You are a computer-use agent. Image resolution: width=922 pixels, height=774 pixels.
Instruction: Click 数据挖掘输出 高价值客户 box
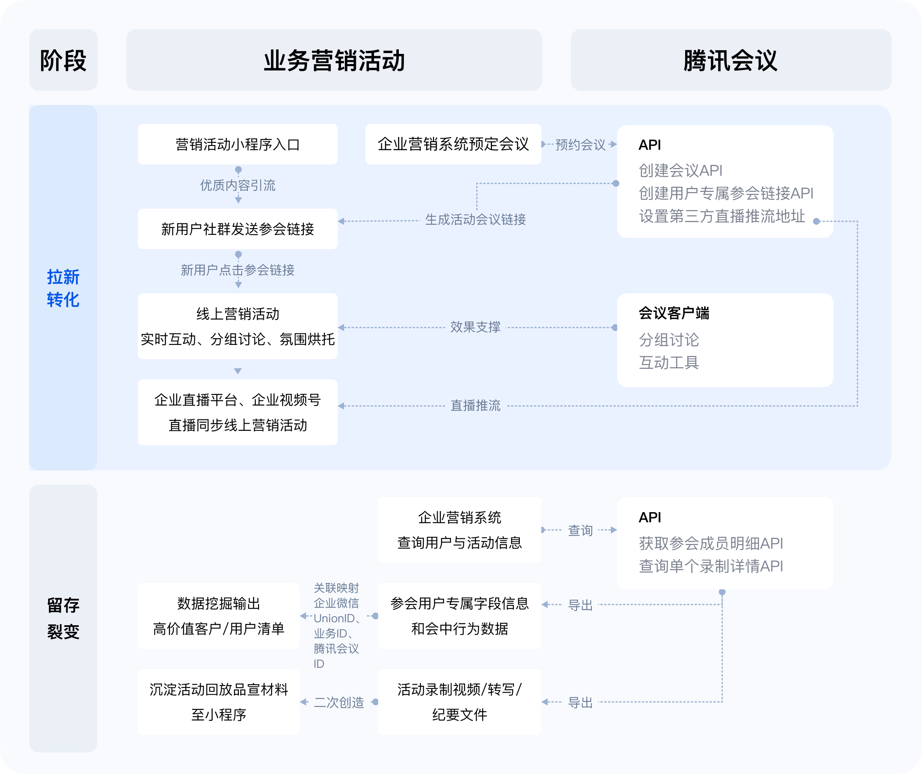pyautogui.click(x=219, y=615)
